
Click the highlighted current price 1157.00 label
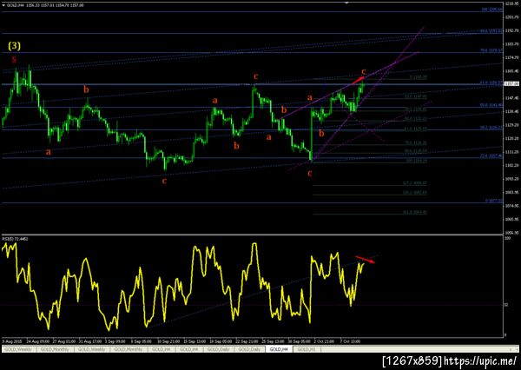(x=512, y=83)
